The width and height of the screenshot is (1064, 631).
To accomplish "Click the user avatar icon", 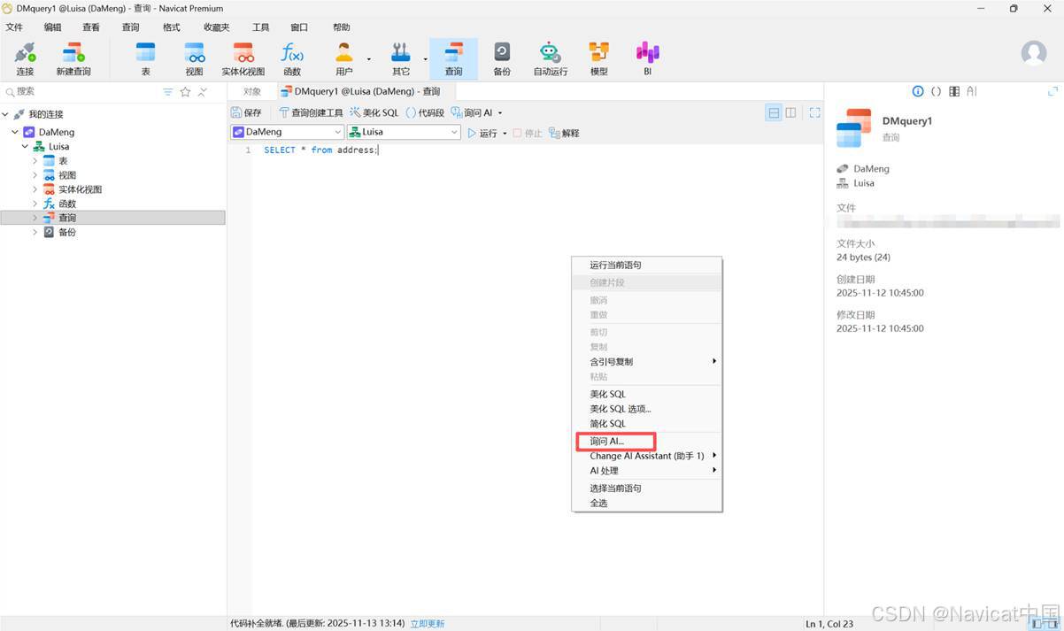I will [1034, 53].
